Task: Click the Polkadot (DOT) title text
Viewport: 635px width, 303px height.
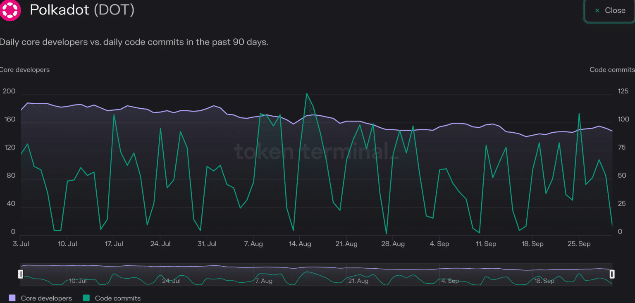Action: (x=82, y=10)
